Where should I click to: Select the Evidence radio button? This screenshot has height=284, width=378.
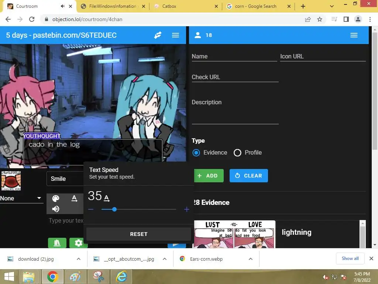coord(196,153)
